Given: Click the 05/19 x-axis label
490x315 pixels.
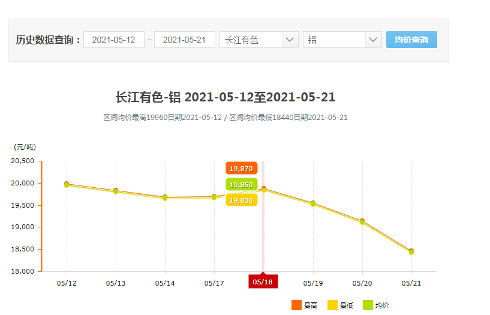Looking at the screenshot, I should (313, 283).
